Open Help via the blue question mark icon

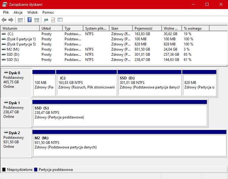tap(29, 20)
